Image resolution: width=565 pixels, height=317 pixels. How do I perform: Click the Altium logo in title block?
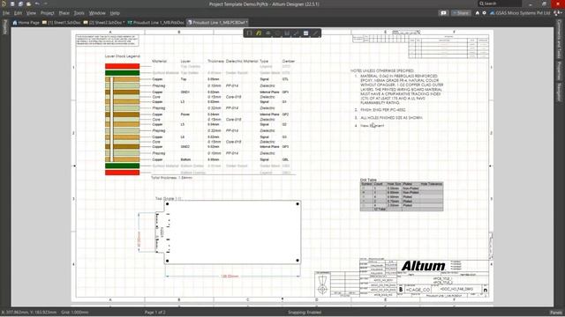[423, 266]
